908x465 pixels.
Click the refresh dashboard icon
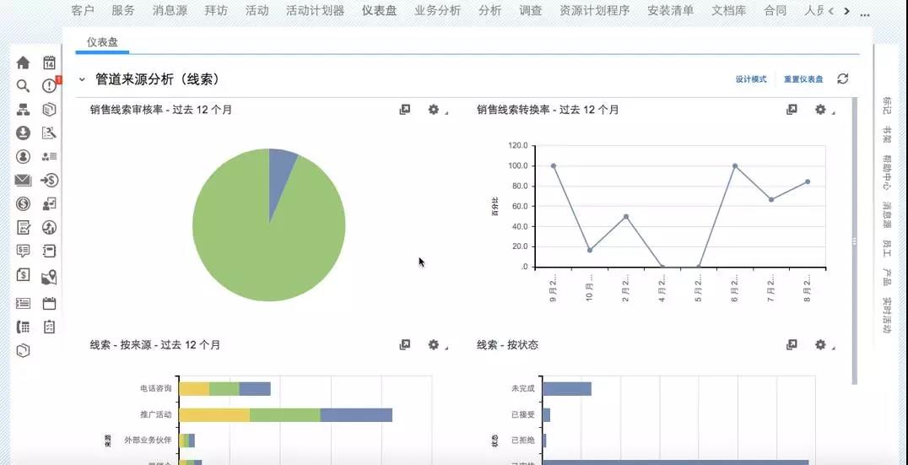coord(842,78)
